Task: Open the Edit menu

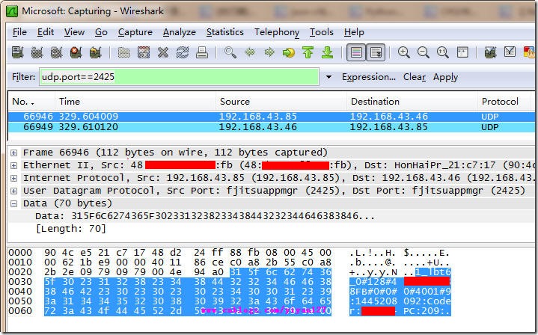Action: tap(46, 32)
